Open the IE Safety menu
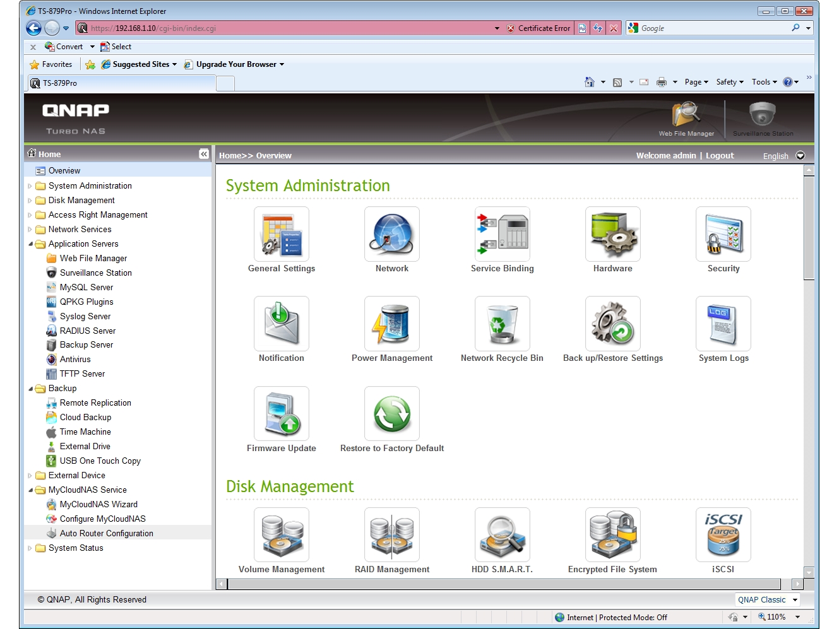 pos(730,82)
